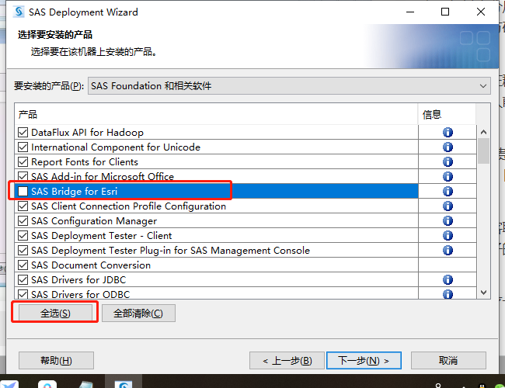The width and height of the screenshot is (505, 388).
Task: Click 帮助(H) help button
Action: [x=57, y=360]
